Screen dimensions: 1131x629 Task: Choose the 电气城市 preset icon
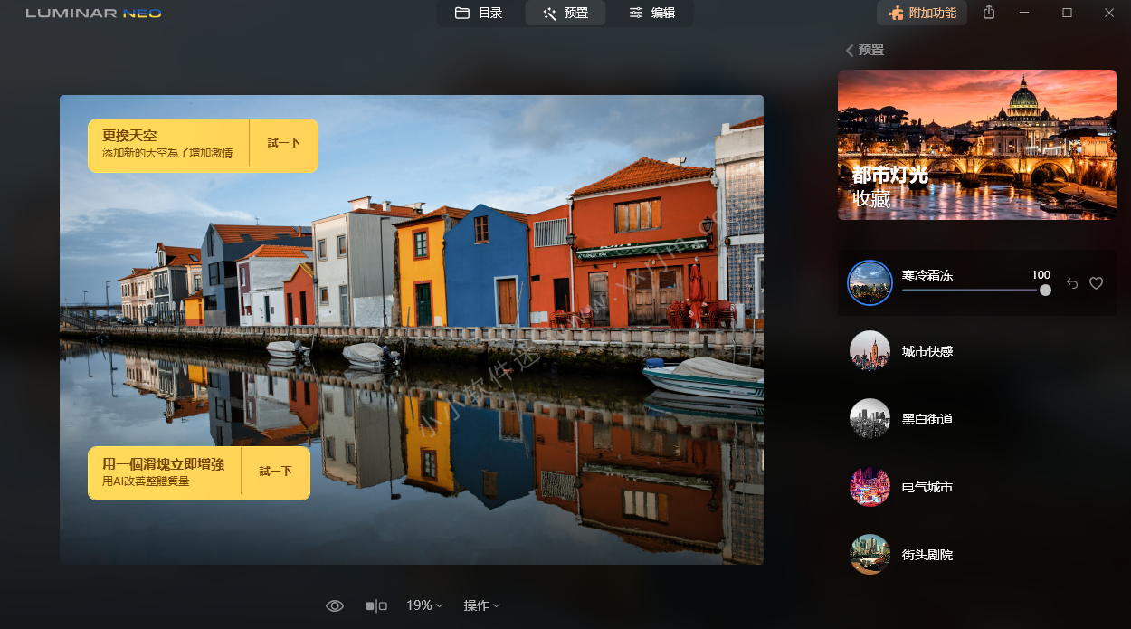(x=870, y=487)
